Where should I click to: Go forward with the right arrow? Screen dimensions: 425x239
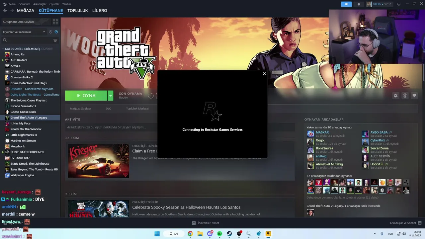12,11
